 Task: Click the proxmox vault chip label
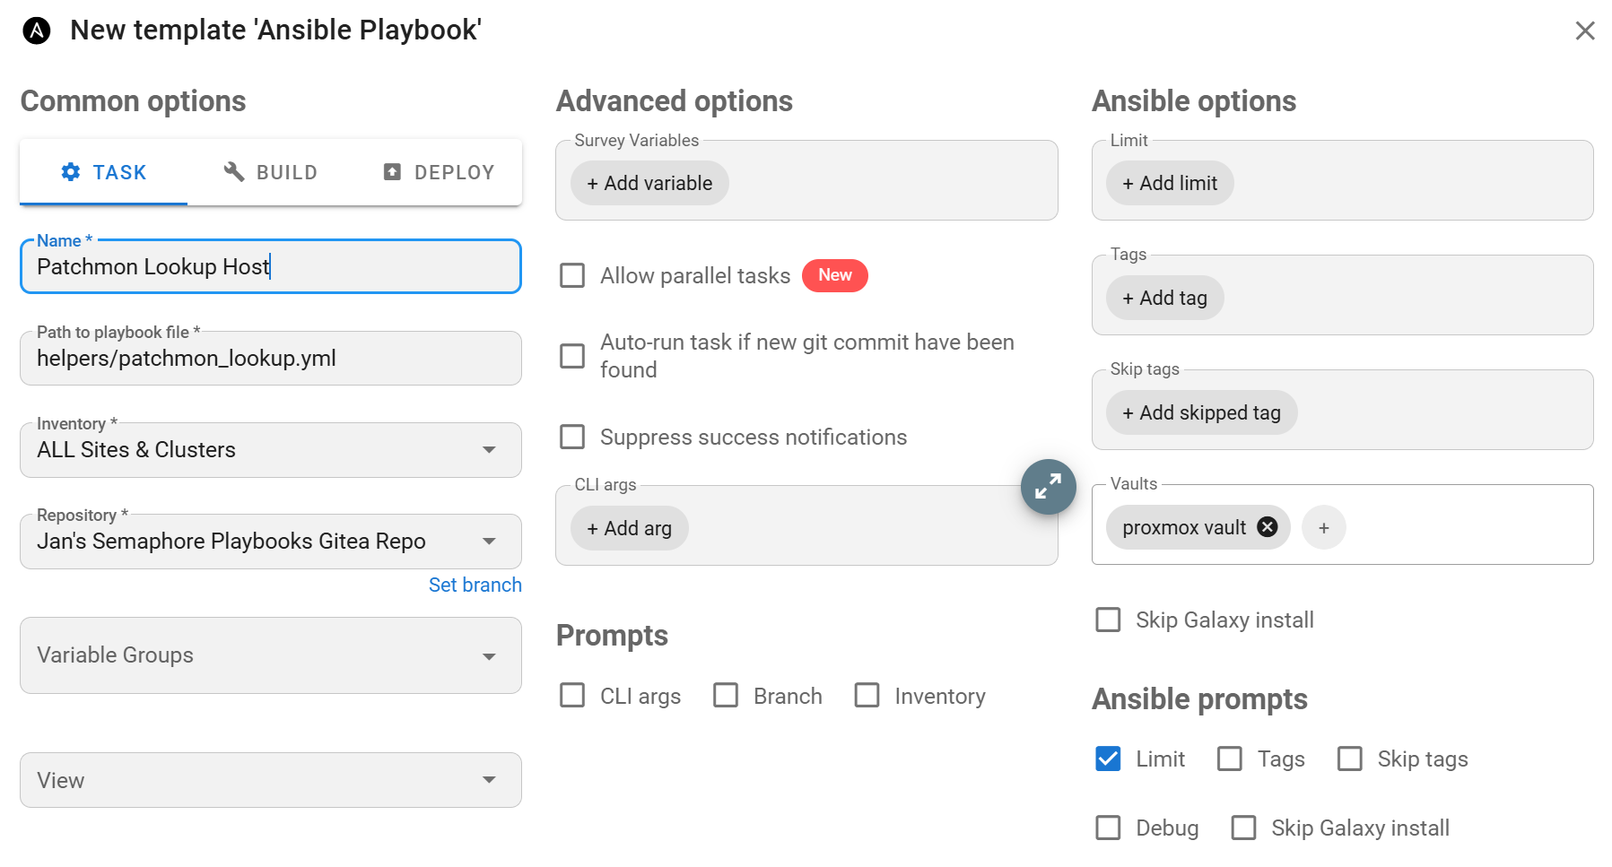coord(1184,527)
